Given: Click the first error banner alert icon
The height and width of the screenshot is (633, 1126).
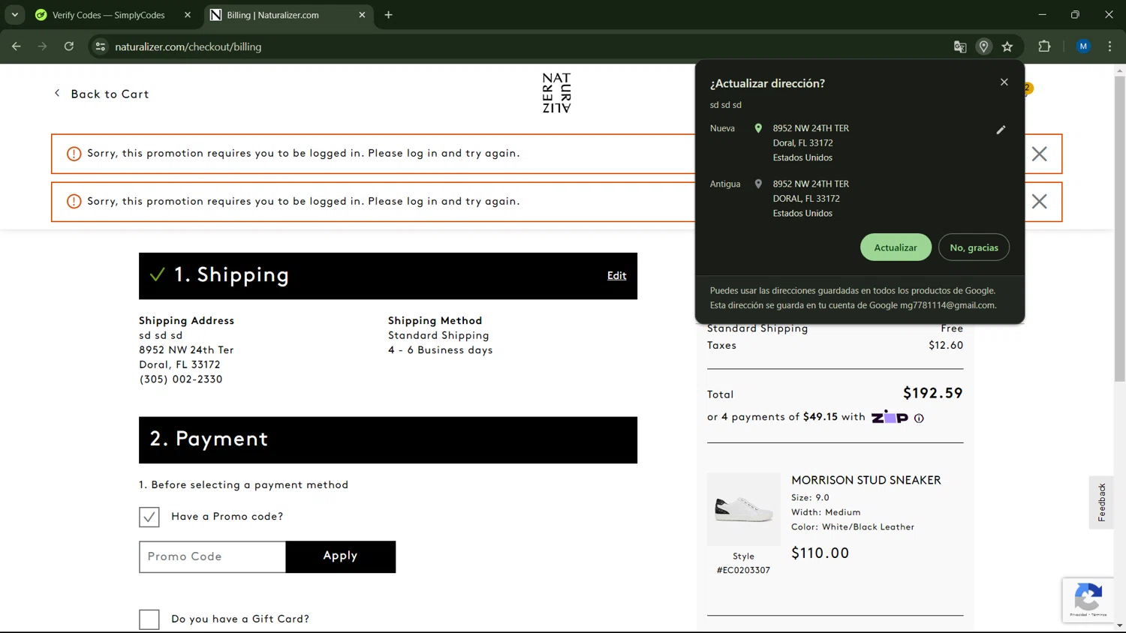Looking at the screenshot, I should click(x=74, y=154).
